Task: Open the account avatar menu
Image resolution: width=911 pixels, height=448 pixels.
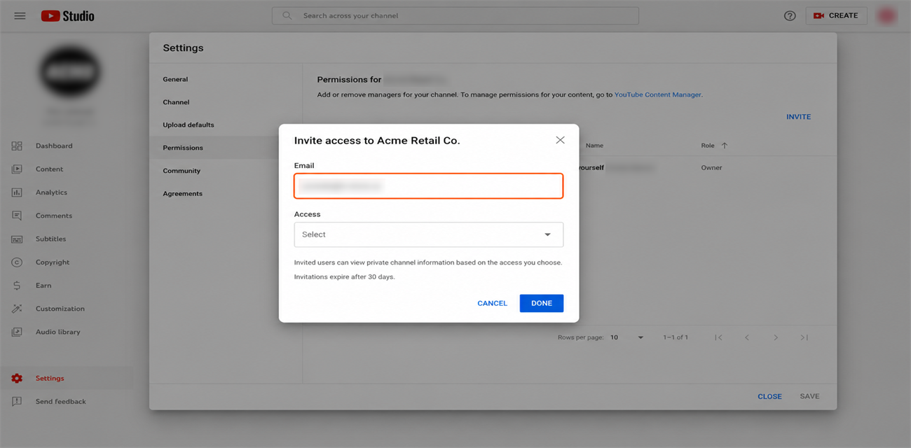Action: (887, 15)
